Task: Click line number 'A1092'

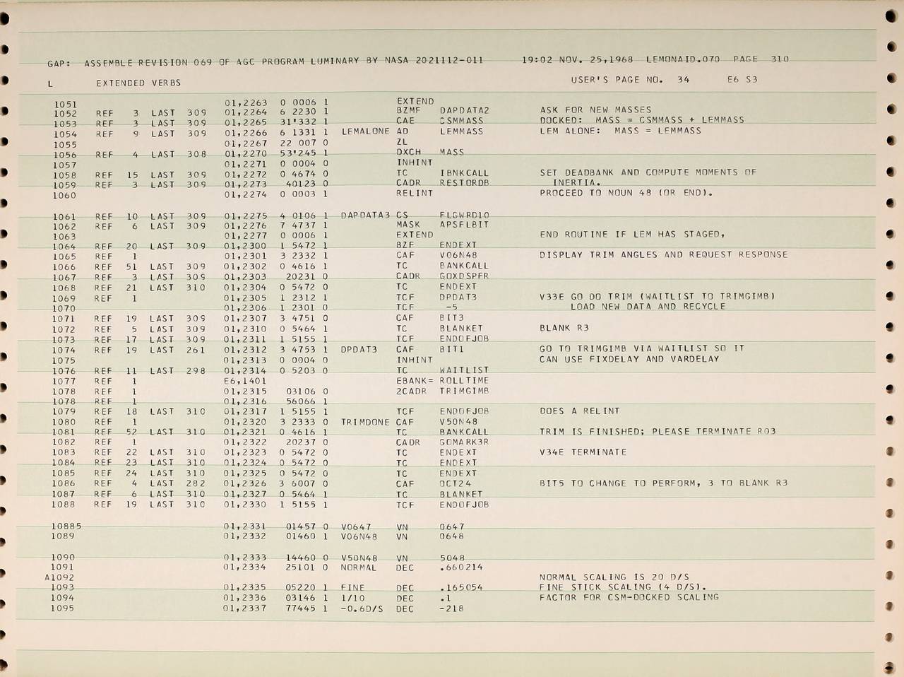Action: click(60, 577)
